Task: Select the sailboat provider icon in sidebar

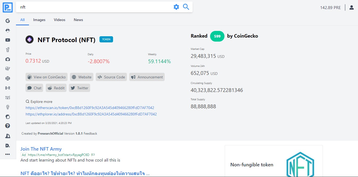Action: click(x=8, y=136)
